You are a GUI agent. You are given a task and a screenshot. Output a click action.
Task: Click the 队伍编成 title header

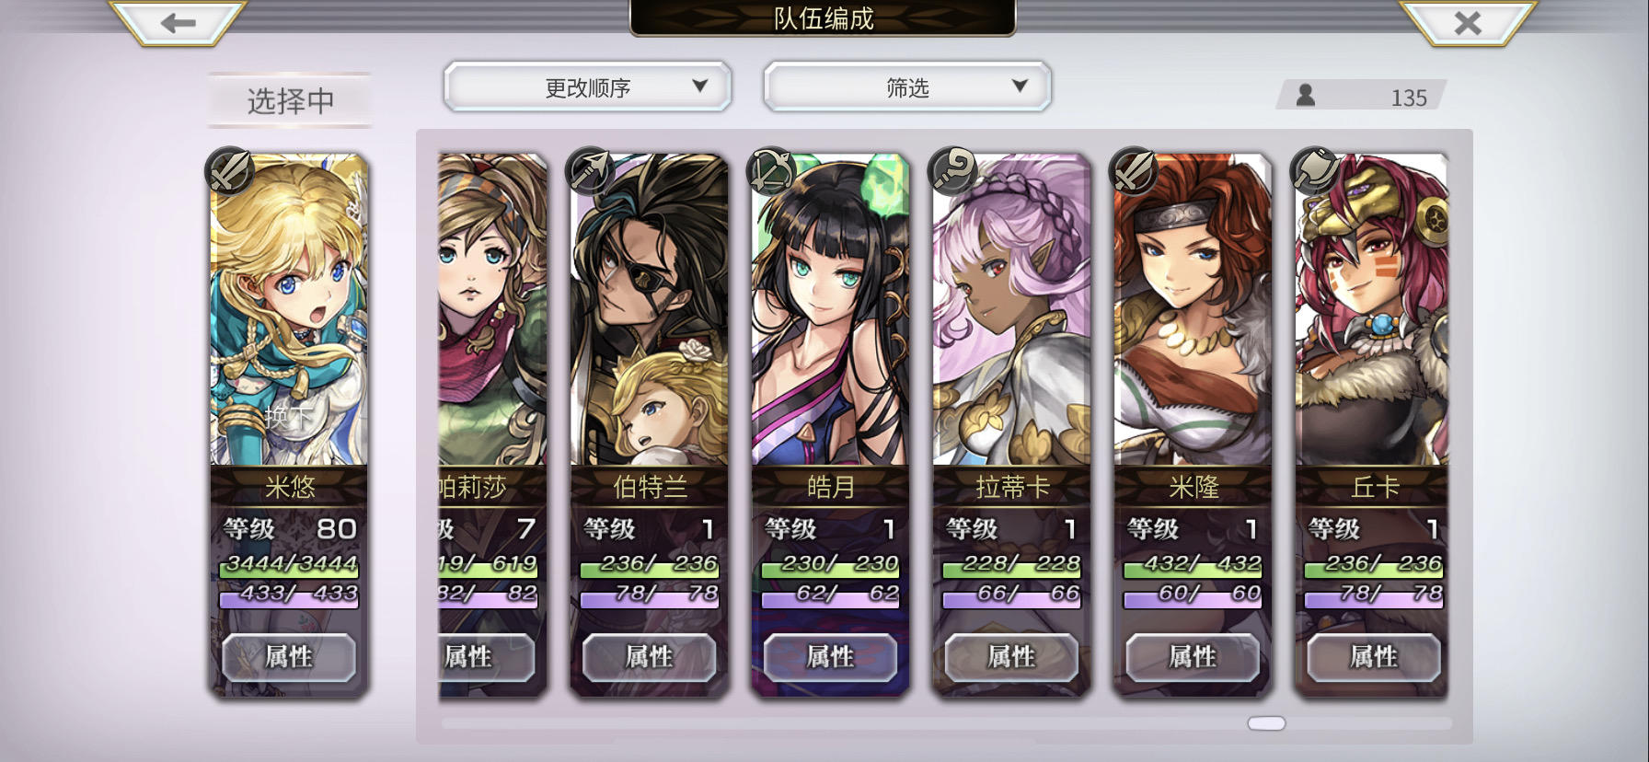(x=824, y=18)
